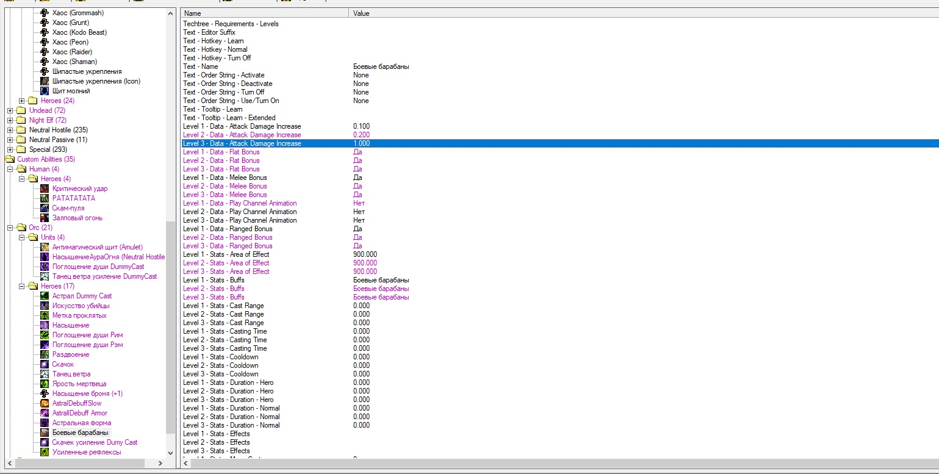Select 'Level 1 - Stats - Area of Effect' row
The image size is (939, 474).
[x=560, y=254]
